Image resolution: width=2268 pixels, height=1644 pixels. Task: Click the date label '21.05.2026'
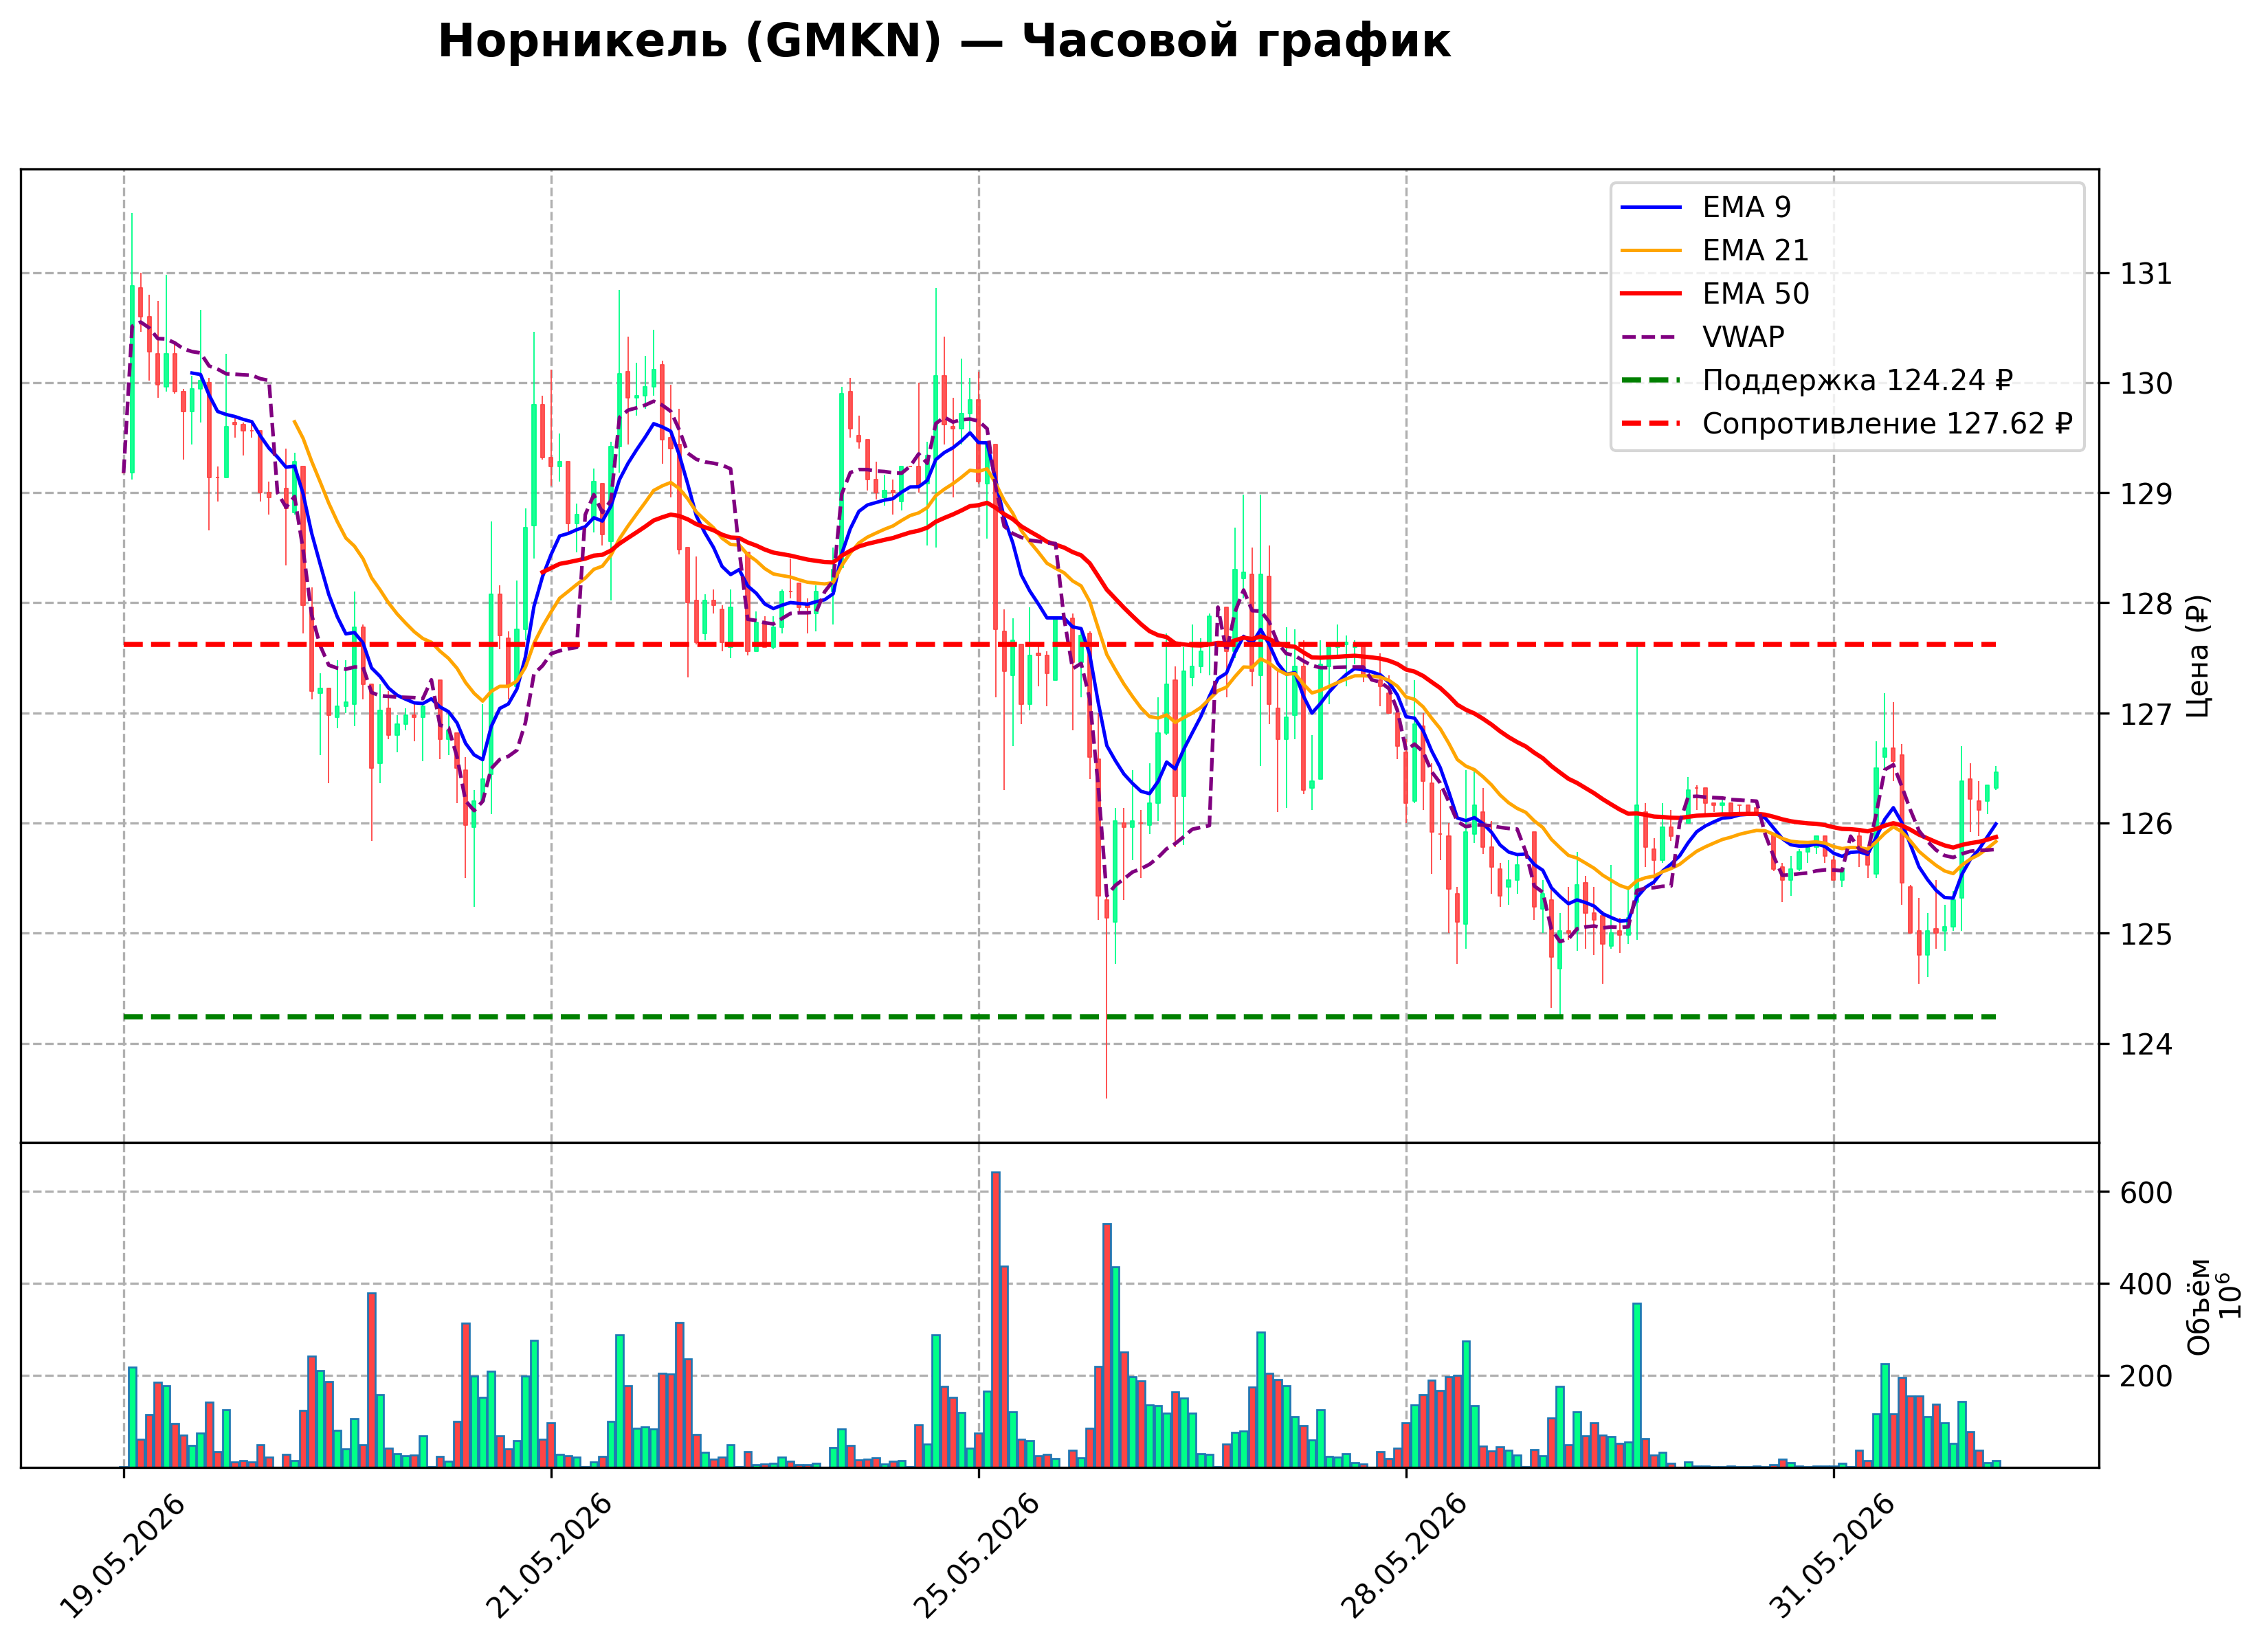pos(549,1556)
